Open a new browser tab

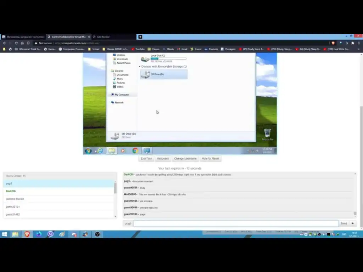pyautogui.click(x=140, y=37)
